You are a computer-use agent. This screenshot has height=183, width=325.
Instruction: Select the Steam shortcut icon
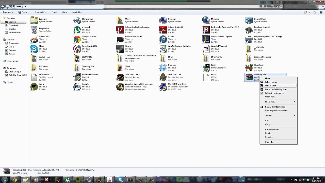click(x=120, y=49)
